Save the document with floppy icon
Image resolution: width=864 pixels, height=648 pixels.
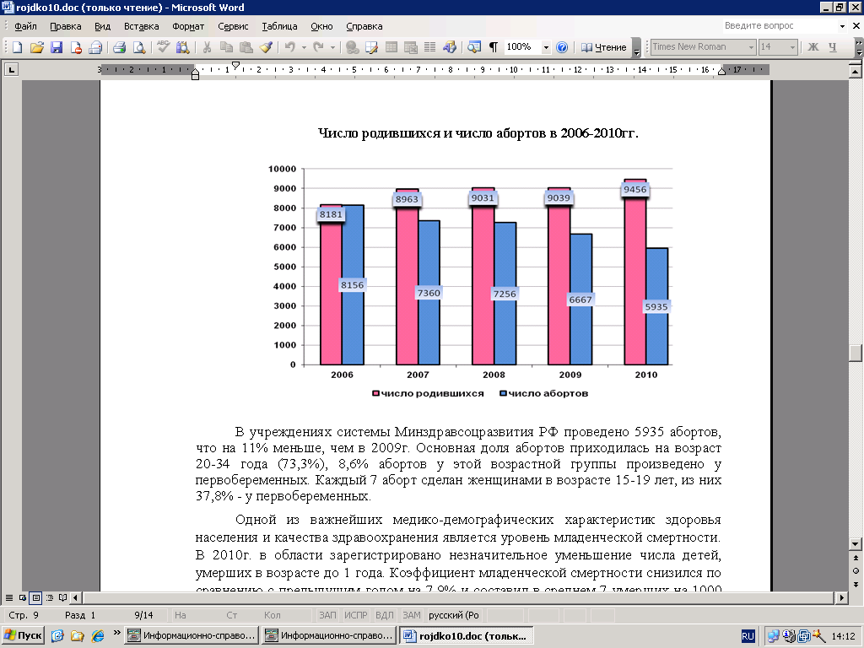57,47
